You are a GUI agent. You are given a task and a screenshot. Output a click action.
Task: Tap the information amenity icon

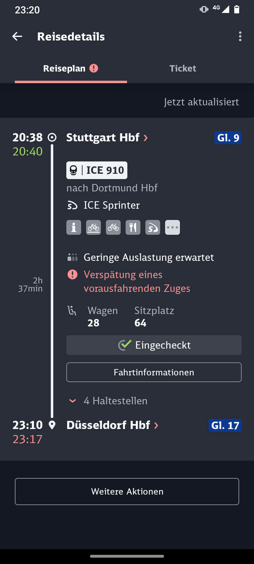(x=74, y=227)
